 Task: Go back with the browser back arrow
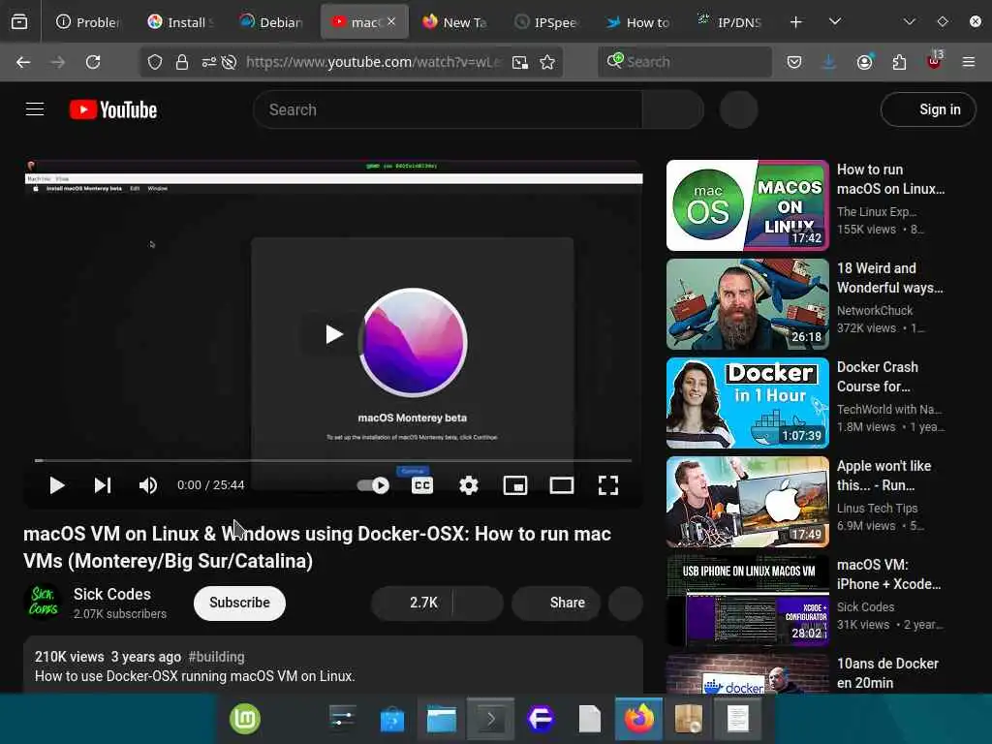23,62
